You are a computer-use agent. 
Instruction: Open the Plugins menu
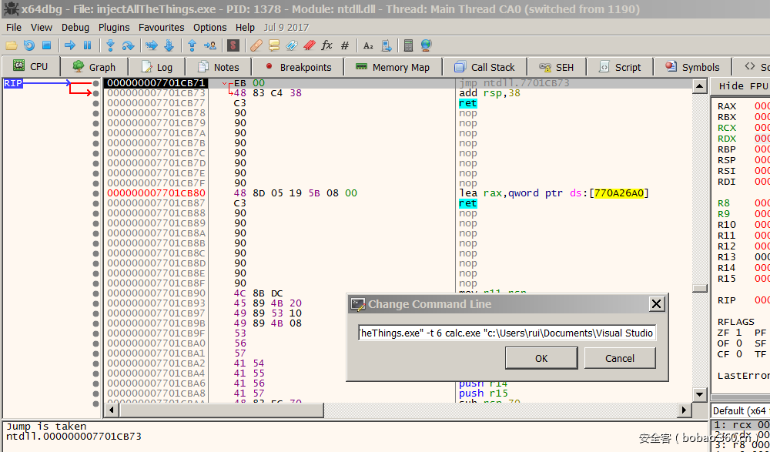click(114, 27)
